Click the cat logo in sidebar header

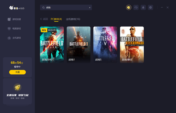(x=11, y=8)
